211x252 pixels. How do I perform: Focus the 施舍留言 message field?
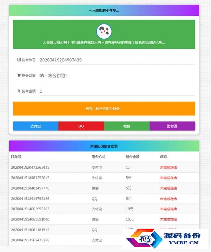(x=117, y=76)
